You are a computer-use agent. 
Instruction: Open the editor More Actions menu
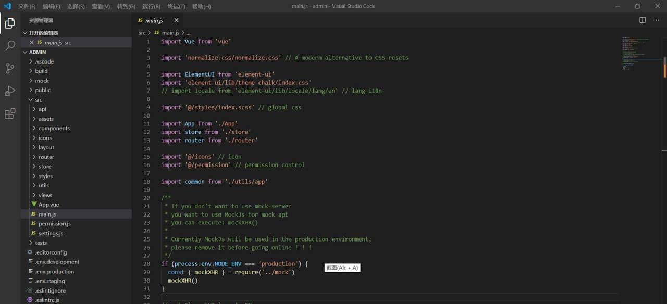pos(656,20)
